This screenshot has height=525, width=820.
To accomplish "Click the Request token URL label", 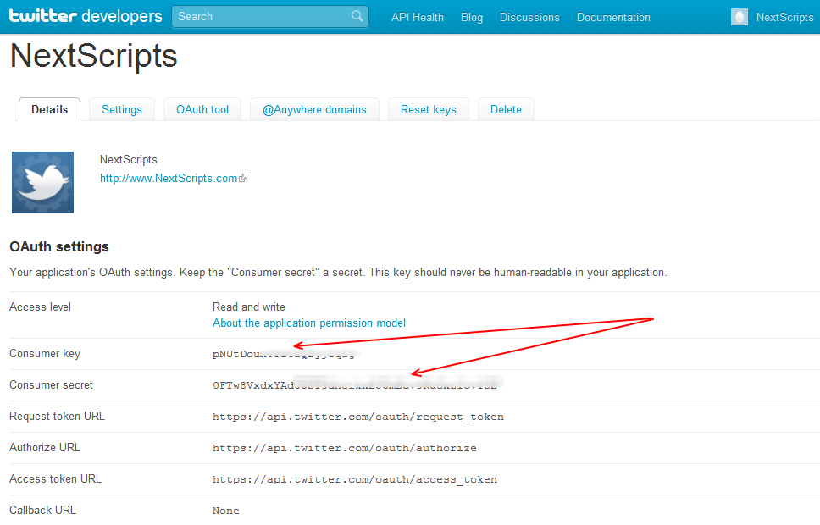I will [x=57, y=417].
